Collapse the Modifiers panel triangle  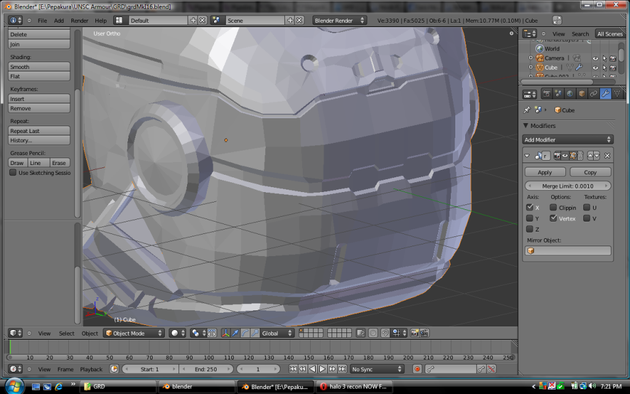click(x=525, y=126)
